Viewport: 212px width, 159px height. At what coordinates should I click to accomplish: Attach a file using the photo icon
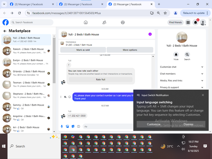[x=67, y=126]
